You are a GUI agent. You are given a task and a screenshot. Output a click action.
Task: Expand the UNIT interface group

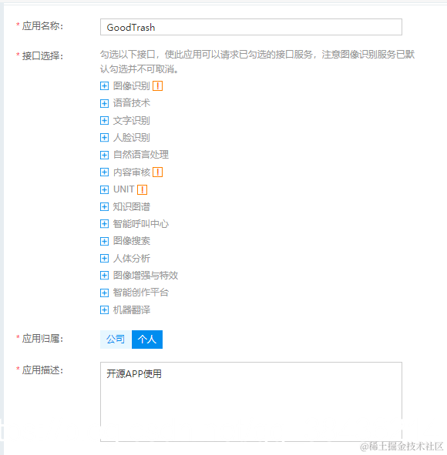pos(104,189)
